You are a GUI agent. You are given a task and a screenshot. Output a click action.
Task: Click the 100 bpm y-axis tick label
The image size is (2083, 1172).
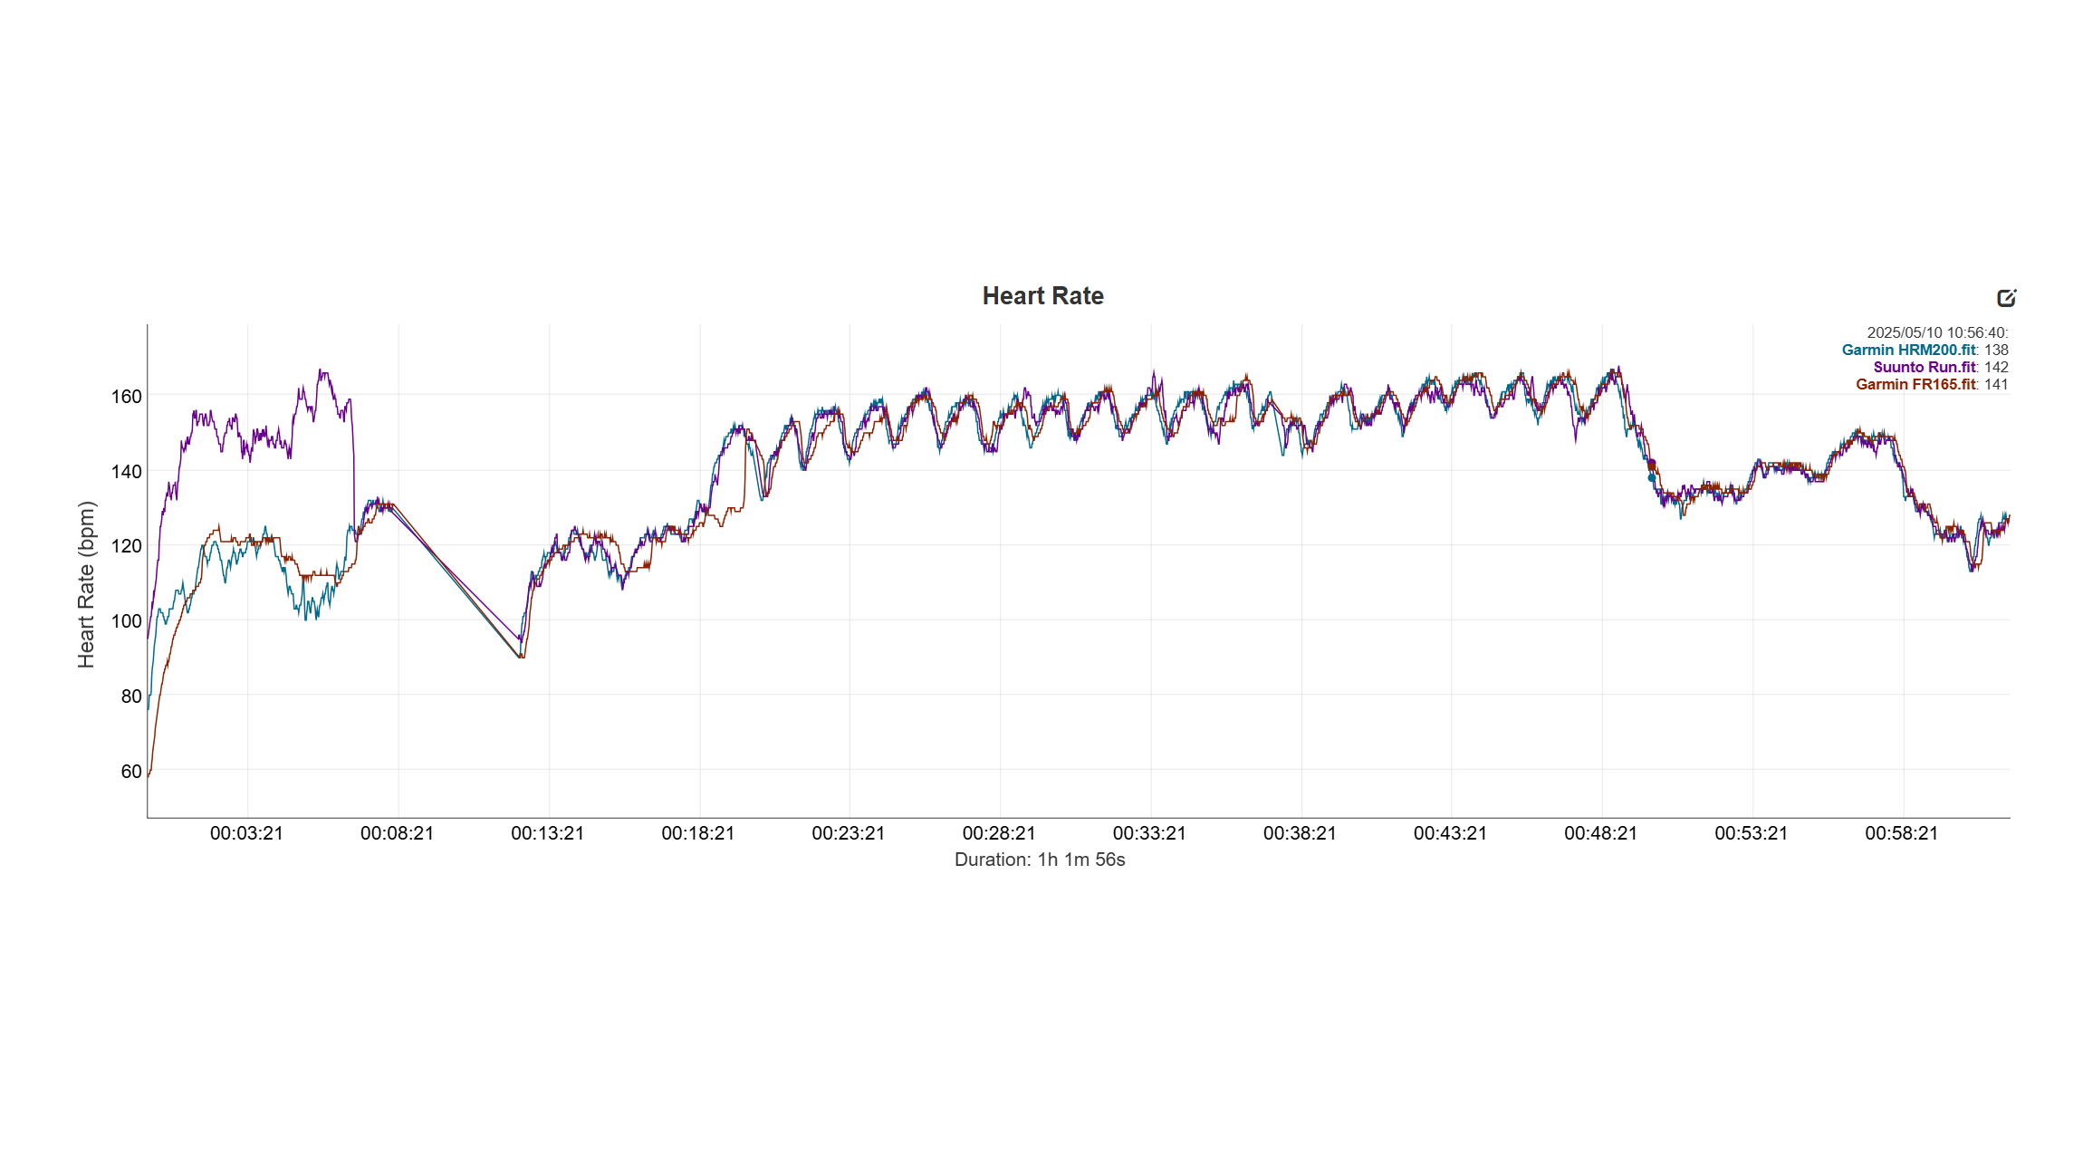(x=127, y=620)
